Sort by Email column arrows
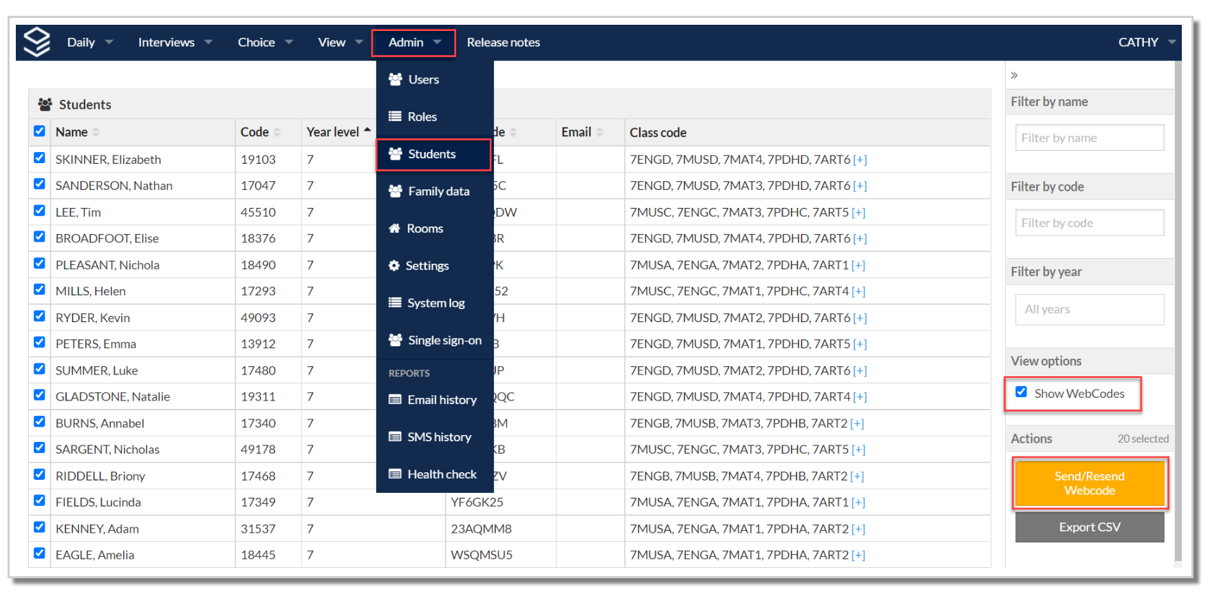This screenshot has height=592, width=1210. [x=600, y=132]
